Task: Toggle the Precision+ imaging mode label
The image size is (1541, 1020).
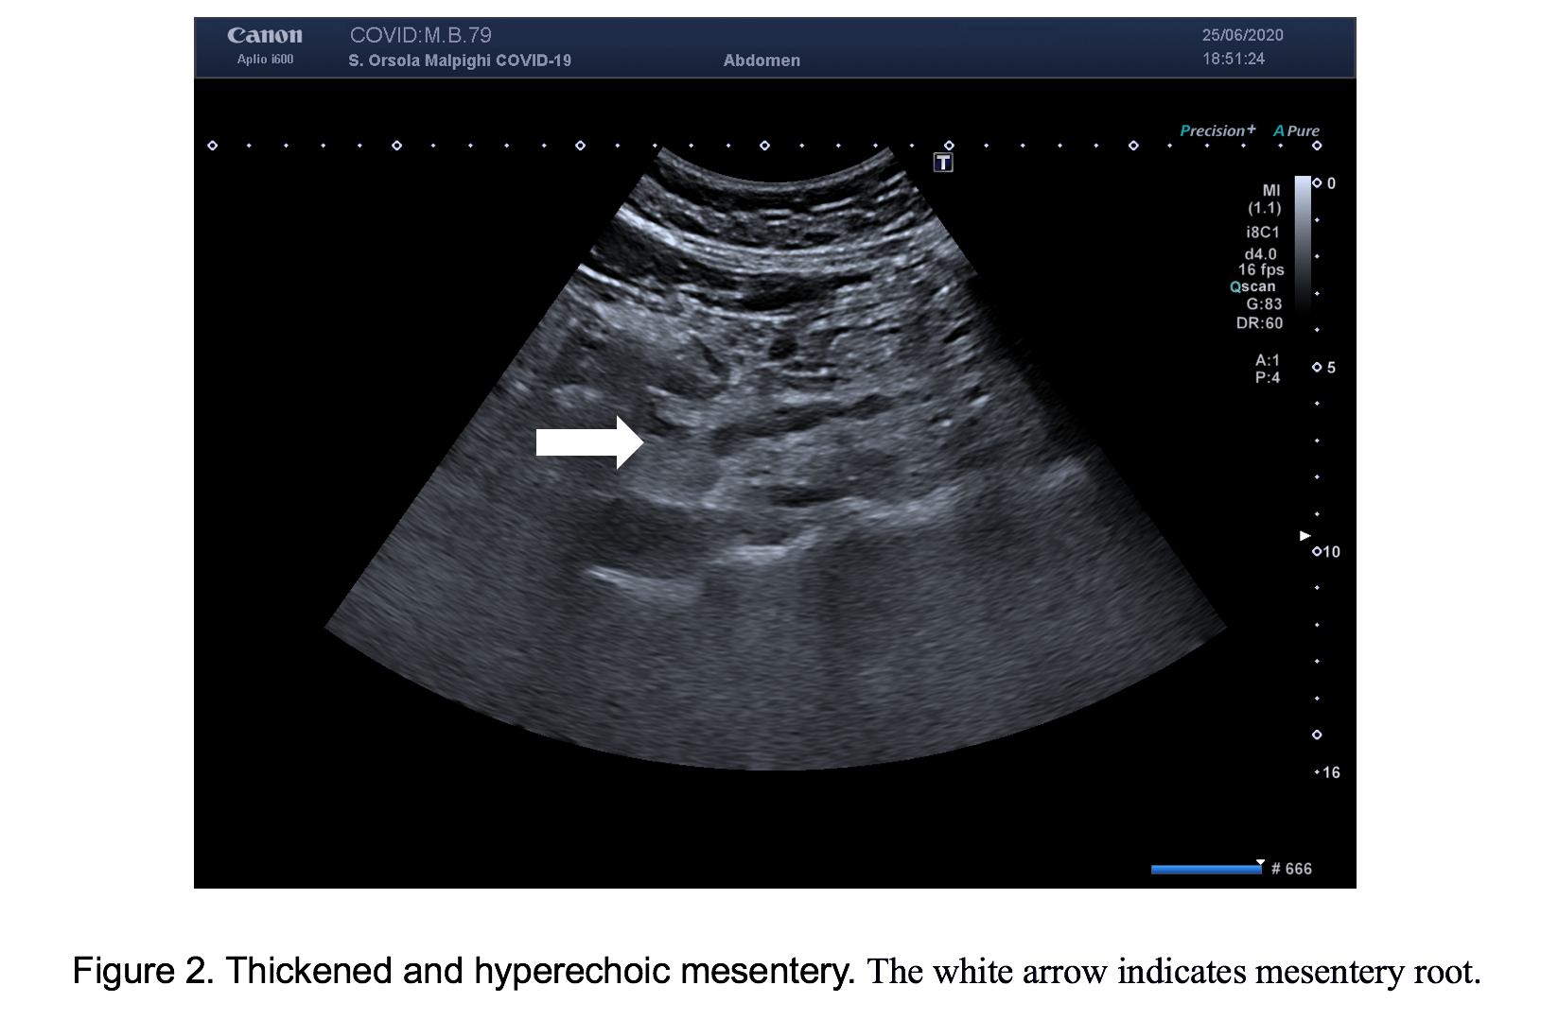Action: pyautogui.click(x=1217, y=130)
